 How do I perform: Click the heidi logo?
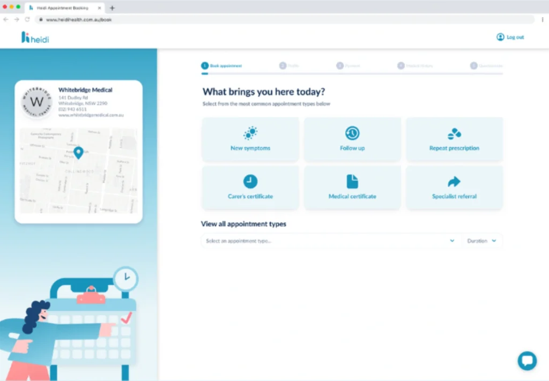tap(35, 38)
